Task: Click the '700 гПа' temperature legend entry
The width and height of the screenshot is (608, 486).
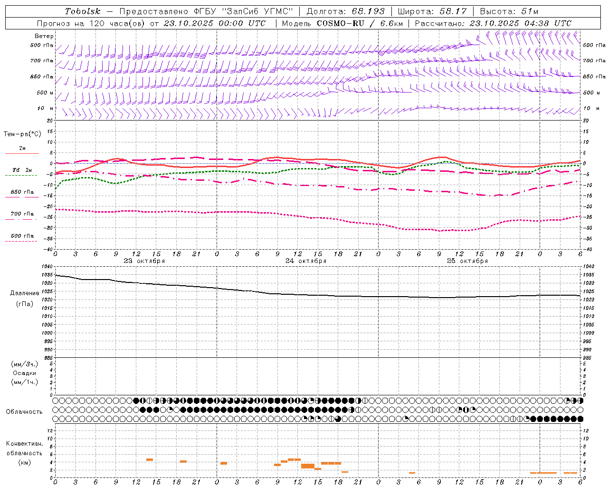Action: click(22, 214)
